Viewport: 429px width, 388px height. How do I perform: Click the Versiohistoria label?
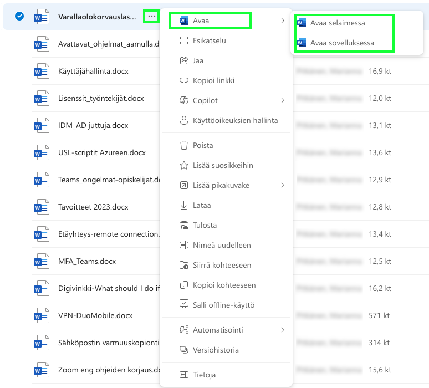click(216, 350)
